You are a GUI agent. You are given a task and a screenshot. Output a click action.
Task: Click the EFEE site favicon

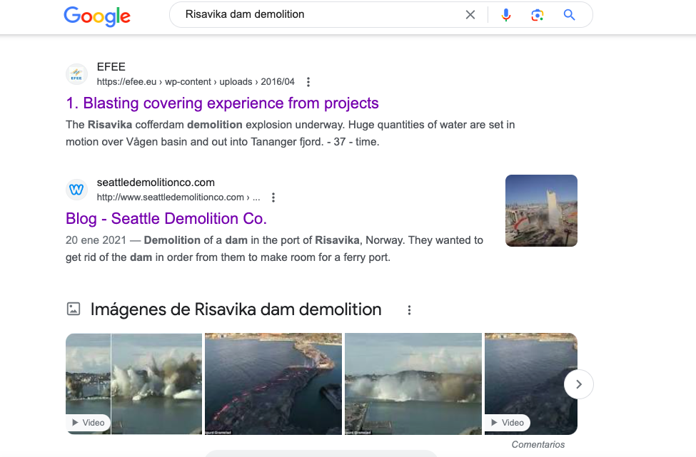click(77, 74)
